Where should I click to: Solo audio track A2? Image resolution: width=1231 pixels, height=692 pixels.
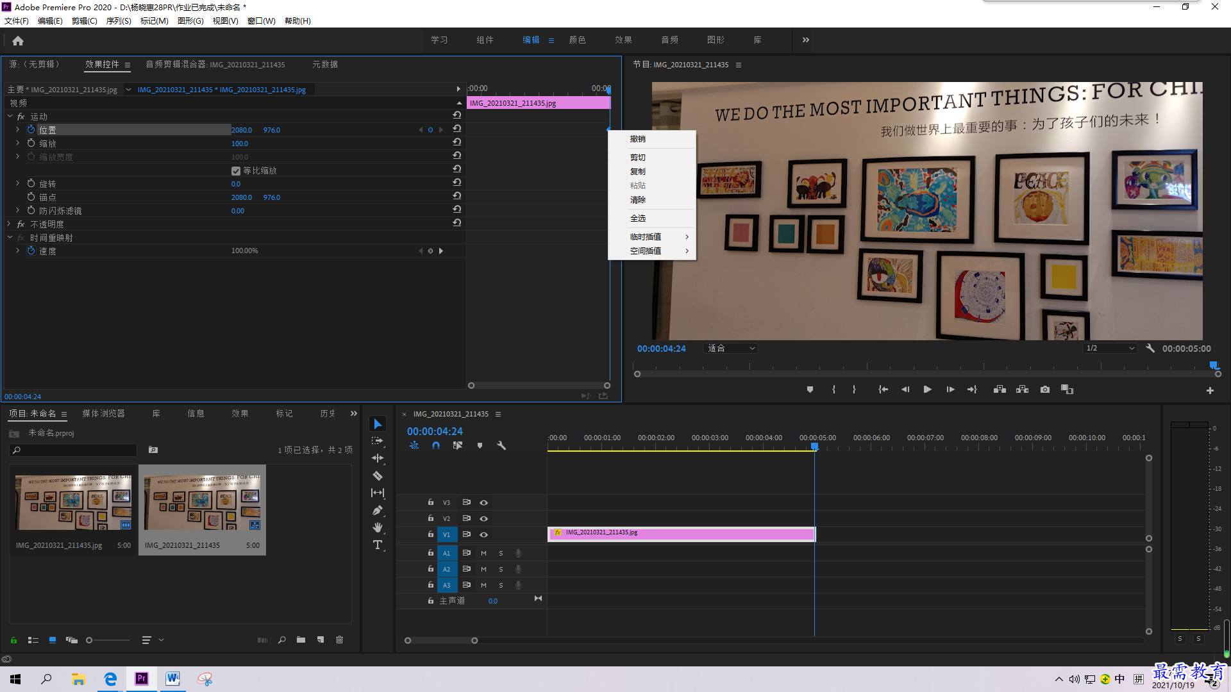point(501,569)
